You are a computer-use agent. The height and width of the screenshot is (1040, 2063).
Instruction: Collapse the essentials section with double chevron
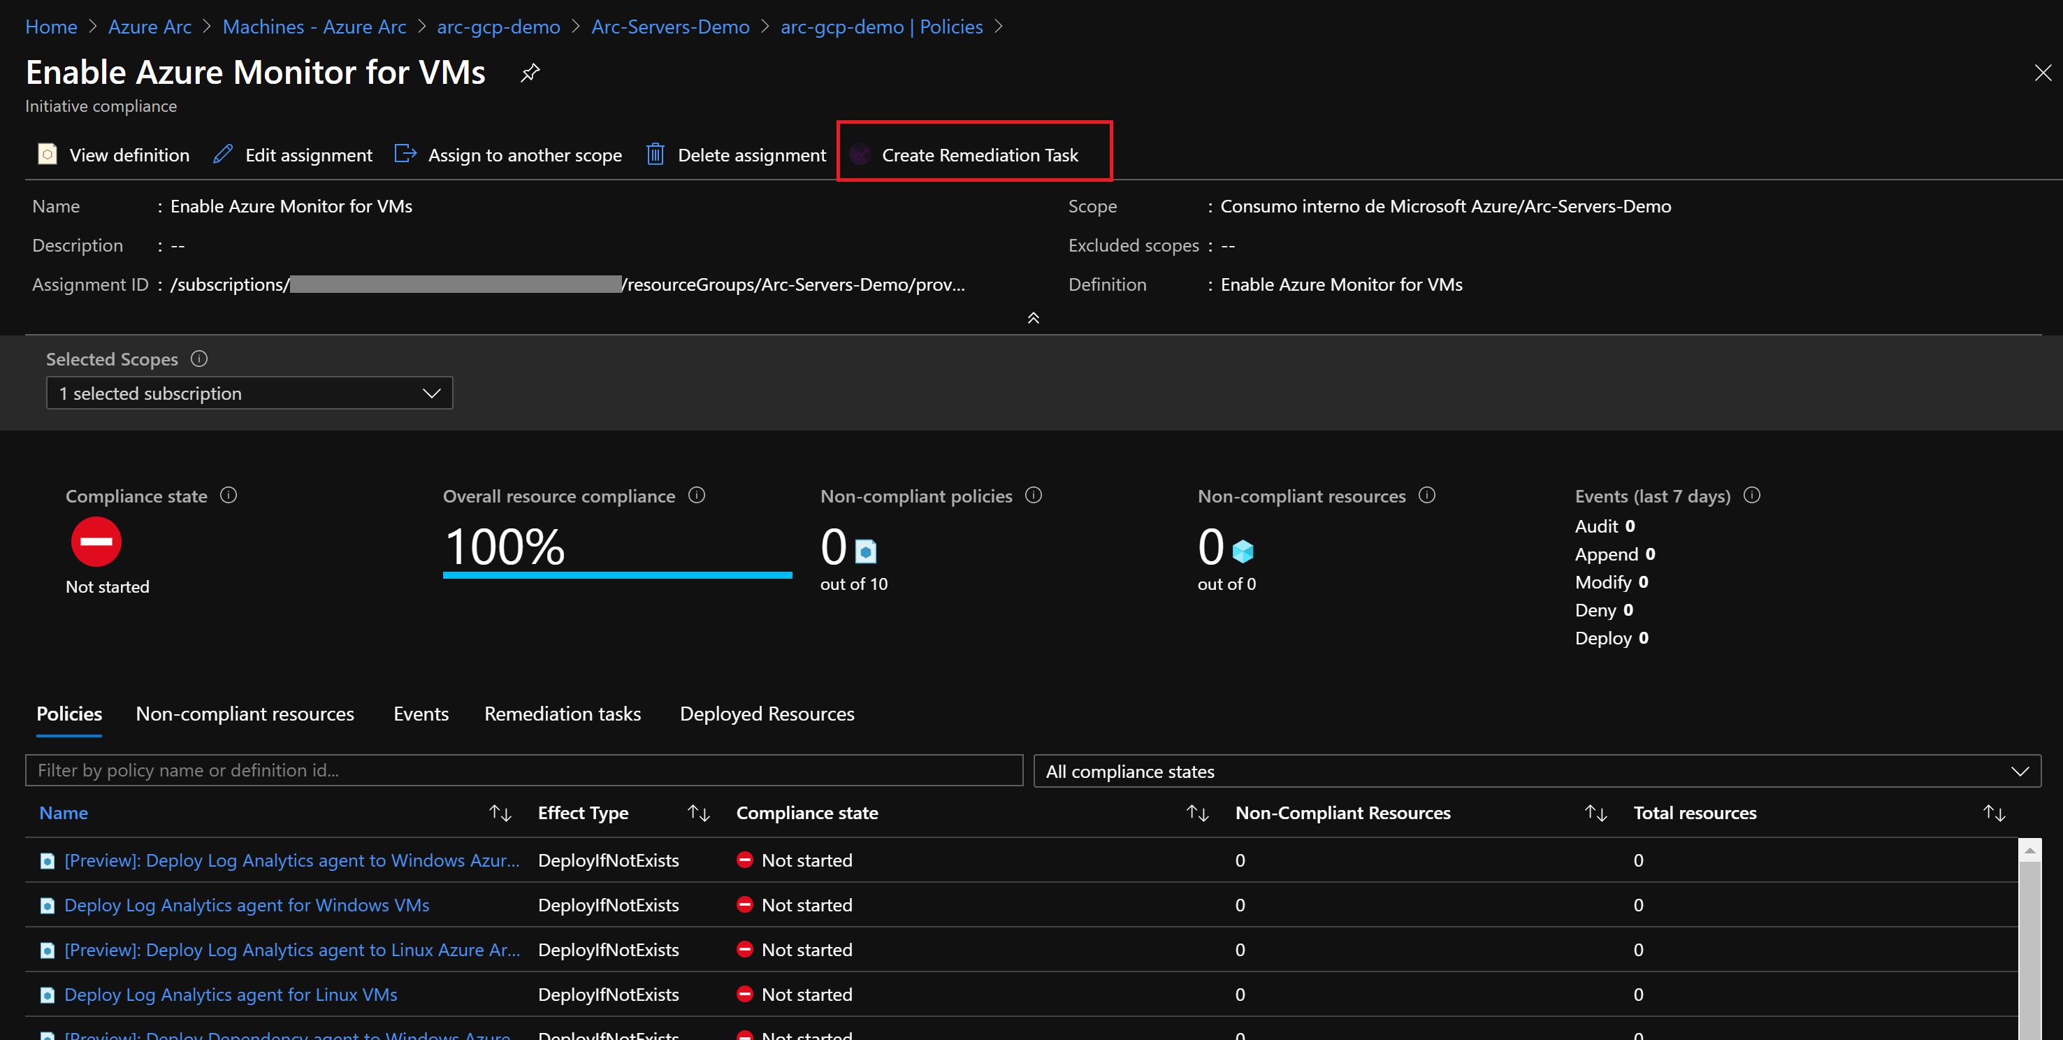pos(1033,318)
